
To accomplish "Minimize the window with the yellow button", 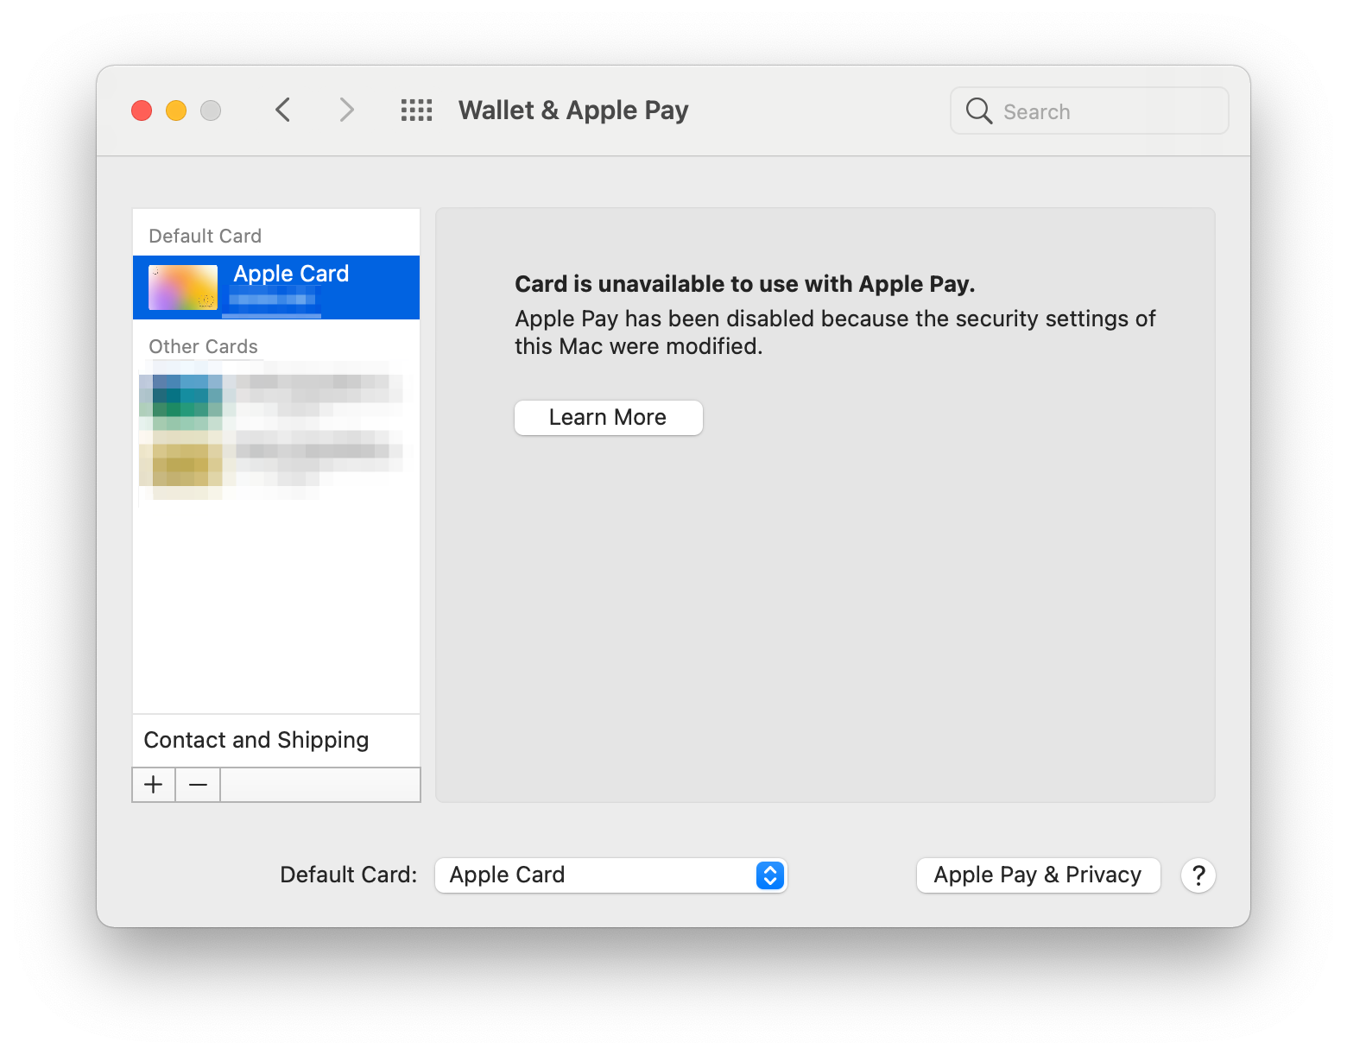I will (176, 111).
